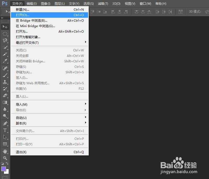Select the Rectangle shape tool

pos(5,144)
